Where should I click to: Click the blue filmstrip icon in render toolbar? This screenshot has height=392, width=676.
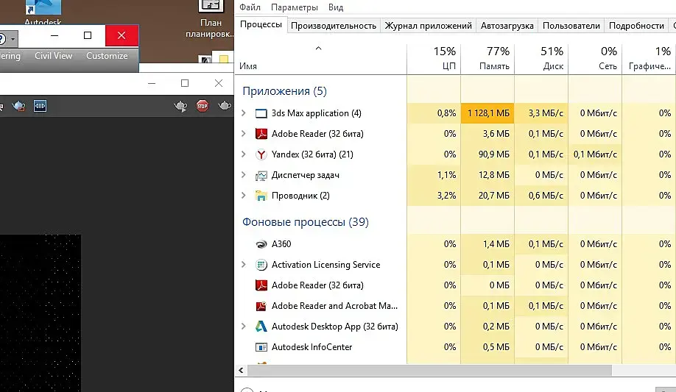click(40, 107)
